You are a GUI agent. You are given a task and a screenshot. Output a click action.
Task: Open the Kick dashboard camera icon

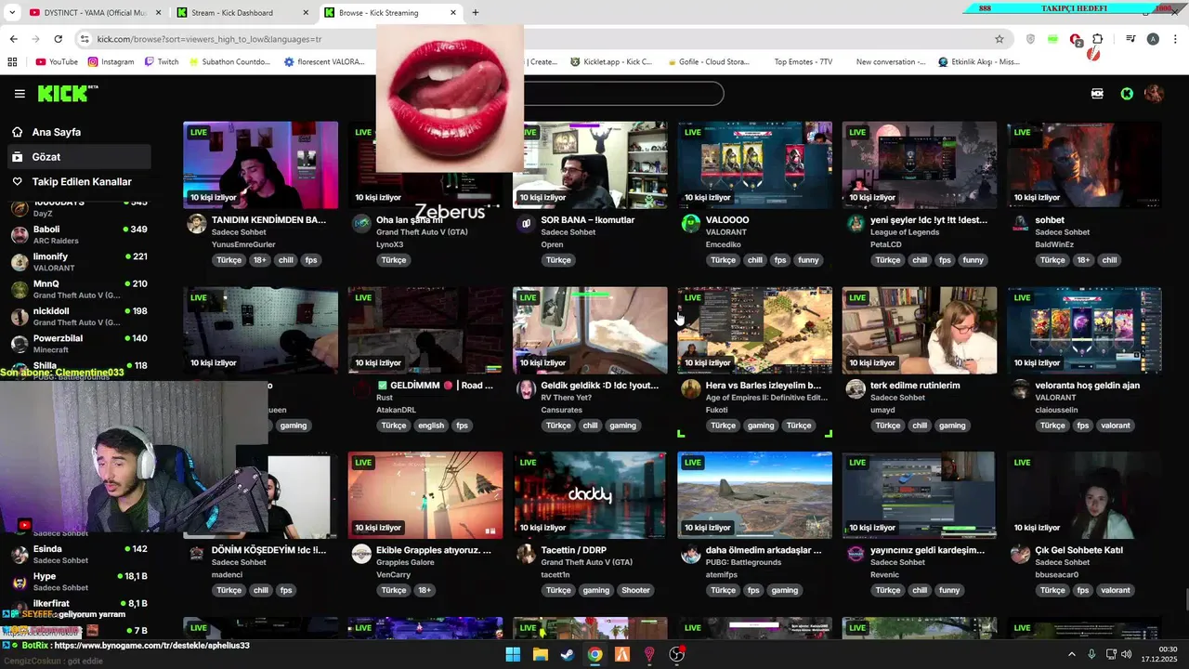point(1097,94)
